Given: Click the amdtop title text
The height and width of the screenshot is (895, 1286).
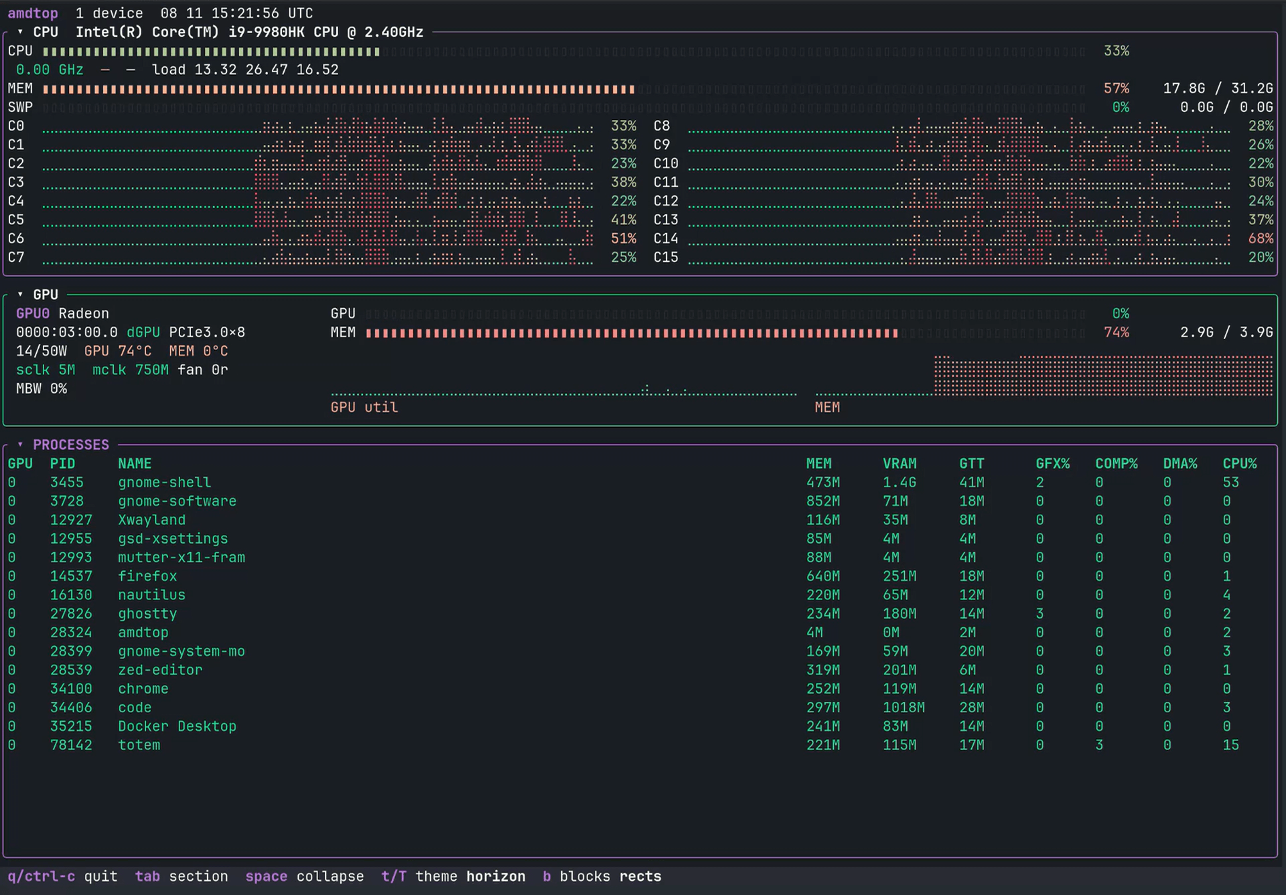Looking at the screenshot, I should pos(33,13).
